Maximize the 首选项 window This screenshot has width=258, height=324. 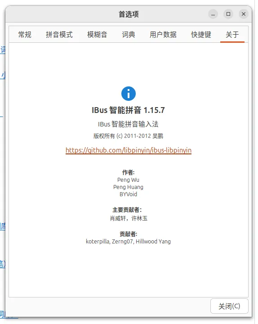click(228, 14)
